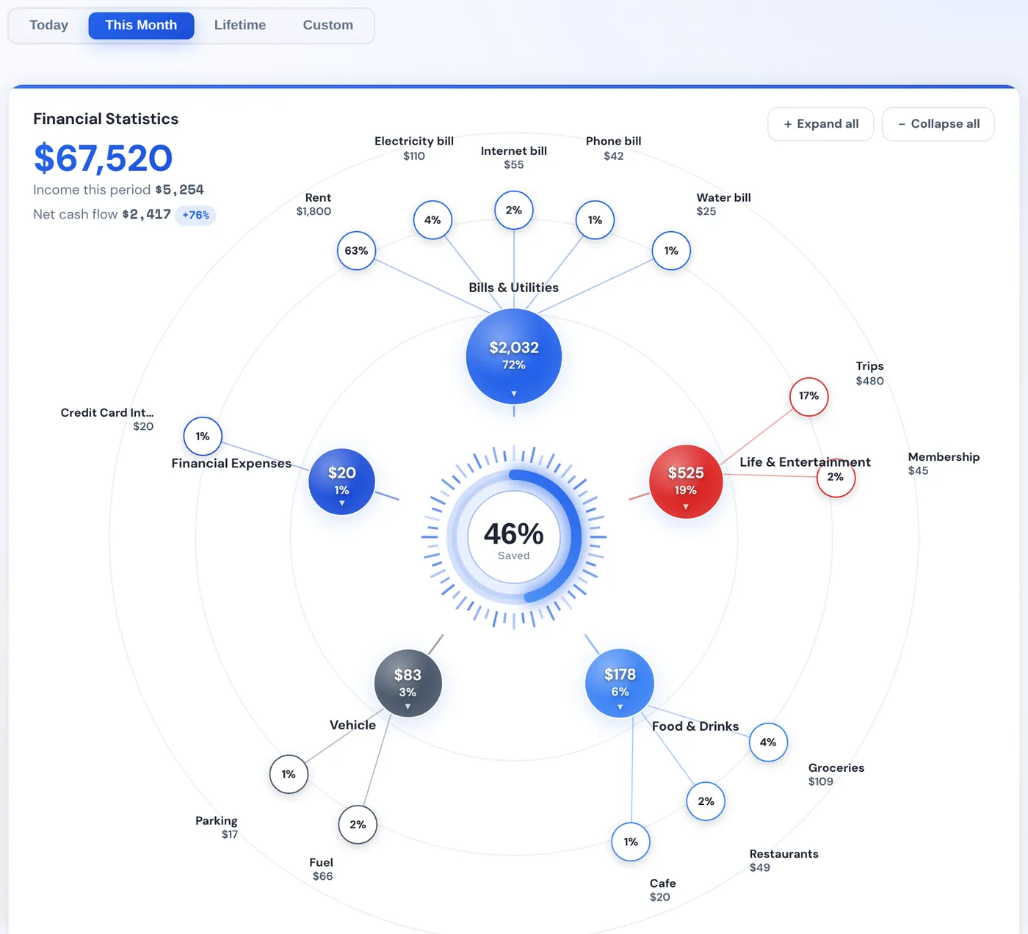Click the Income this period $5,254 text
Screen dimensions: 1028x934
118,190
